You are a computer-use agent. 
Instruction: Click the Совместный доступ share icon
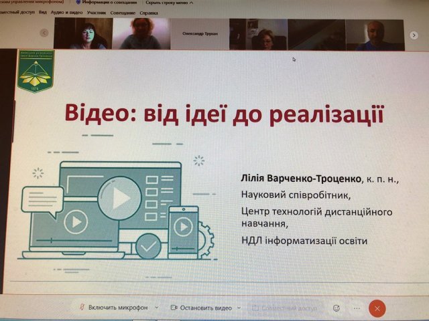[x=256, y=308]
